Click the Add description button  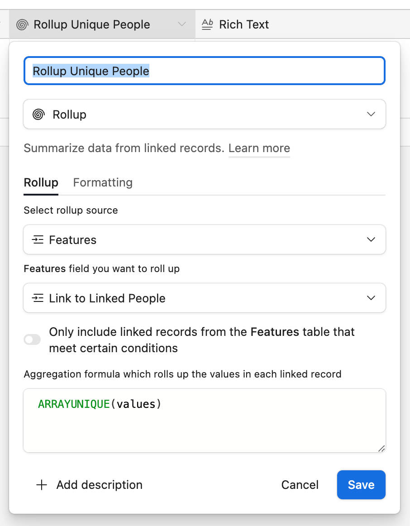point(89,485)
